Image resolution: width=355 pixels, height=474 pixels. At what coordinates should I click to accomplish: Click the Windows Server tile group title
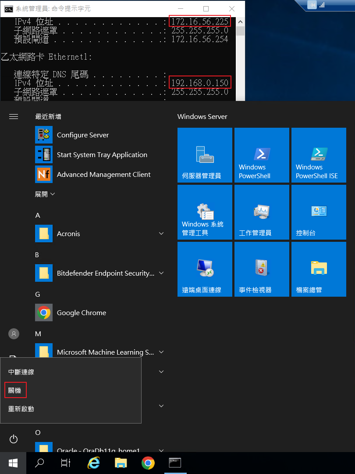202,117
